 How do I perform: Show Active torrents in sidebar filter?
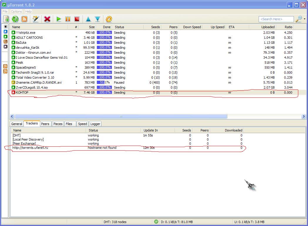click(5, 41)
